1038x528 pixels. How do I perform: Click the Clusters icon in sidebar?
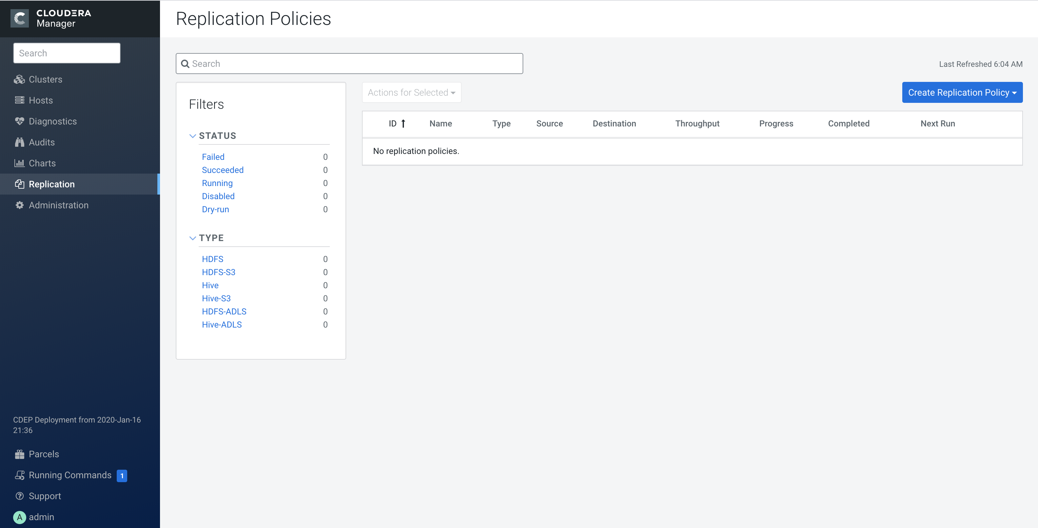pos(19,79)
